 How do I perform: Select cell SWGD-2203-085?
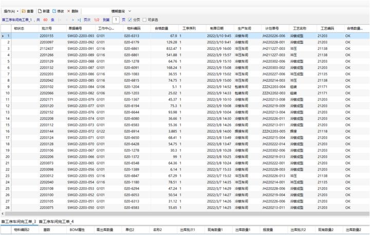[x=81, y=81]
